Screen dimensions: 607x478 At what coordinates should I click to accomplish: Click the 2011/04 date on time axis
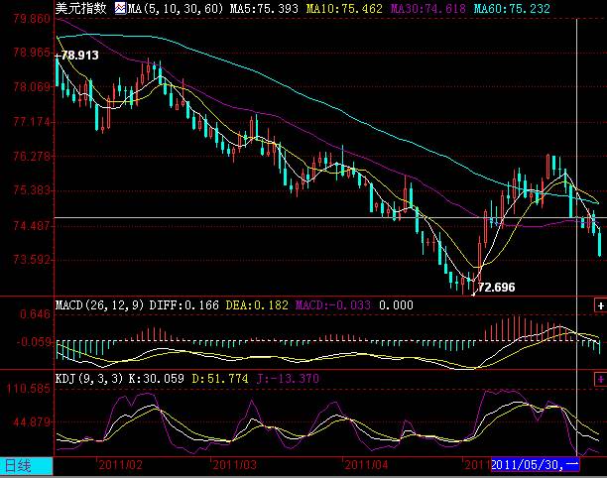point(366,465)
